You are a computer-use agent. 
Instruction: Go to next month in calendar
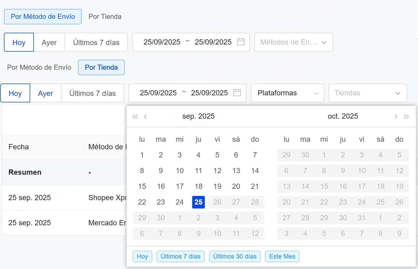coord(396,117)
